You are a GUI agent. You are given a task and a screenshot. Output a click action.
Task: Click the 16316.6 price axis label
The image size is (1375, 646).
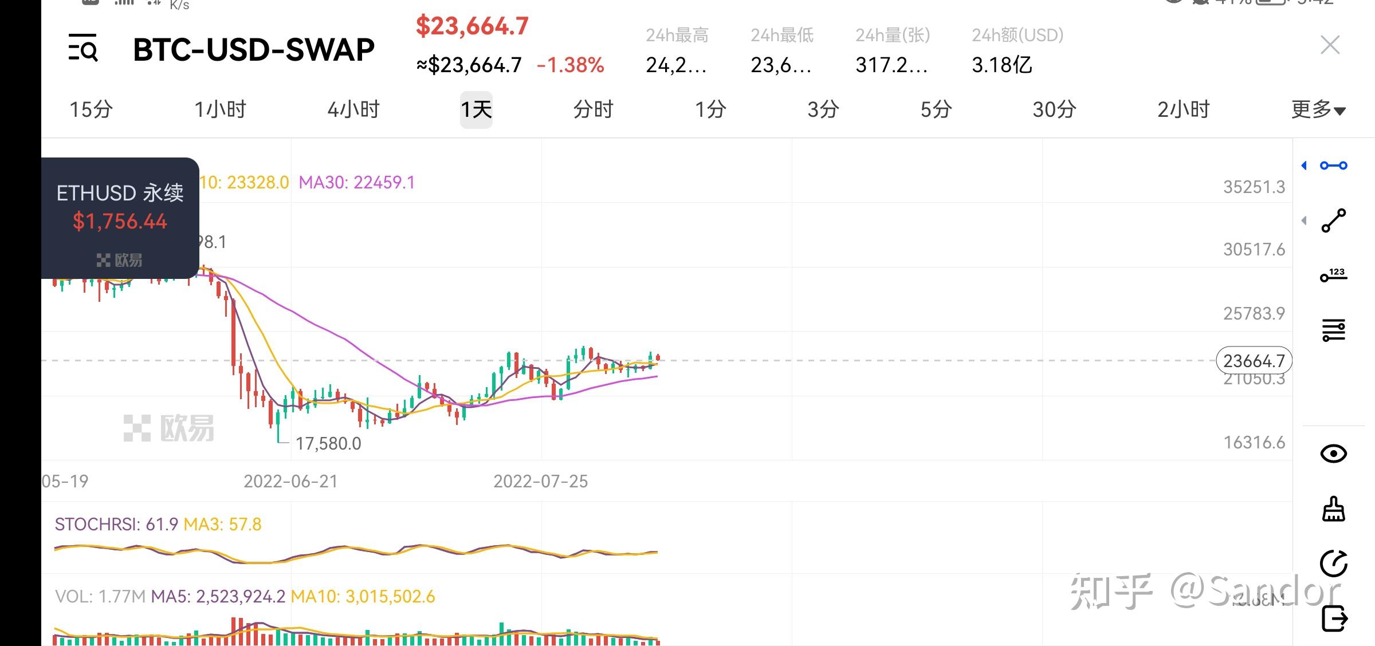tap(1254, 443)
